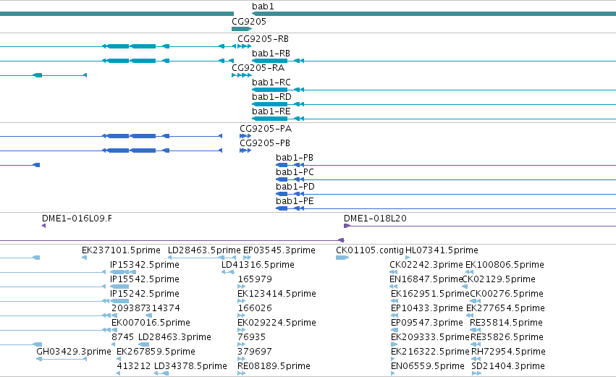The image size is (616, 377).
Task: Select the bab1-PD protein label
Action: click(295, 187)
